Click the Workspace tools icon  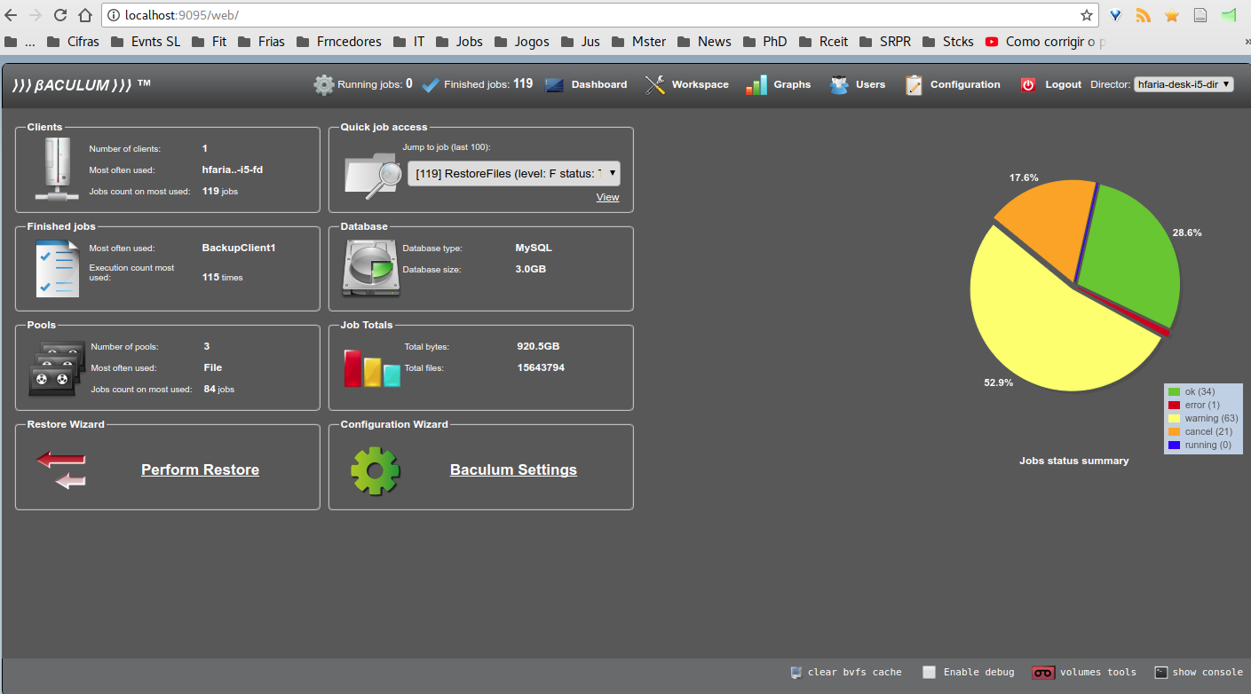tap(655, 84)
